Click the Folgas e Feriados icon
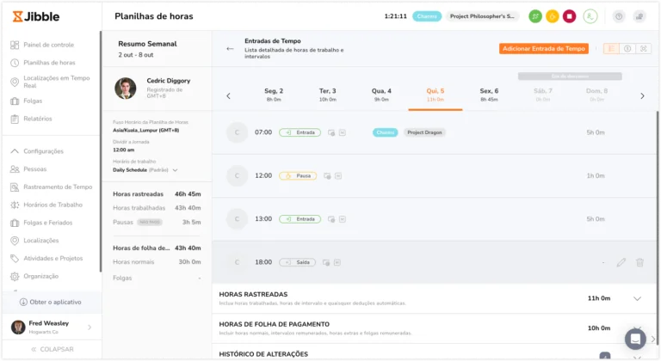The height and width of the screenshot is (361, 661). click(x=15, y=223)
